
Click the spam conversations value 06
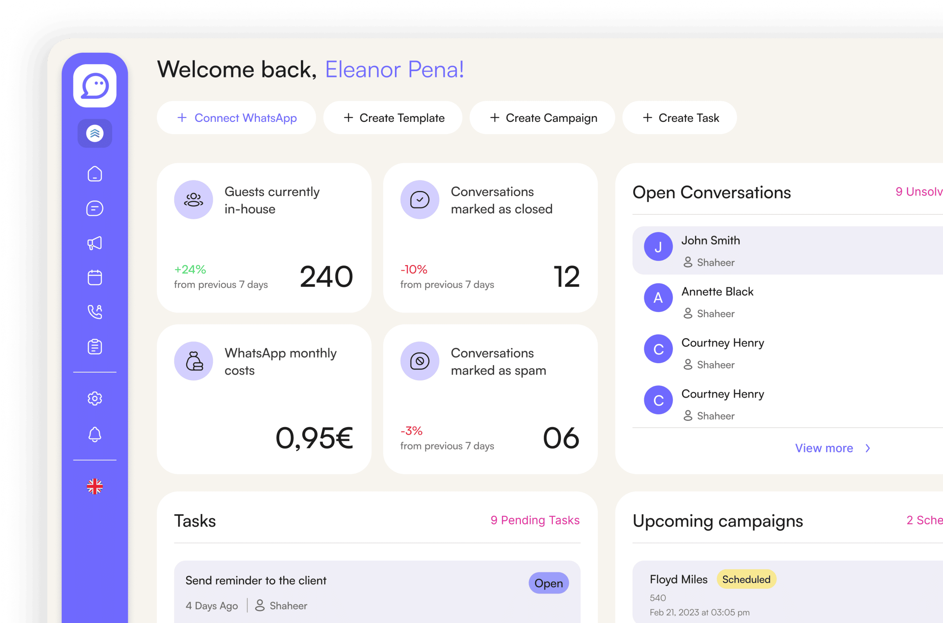561,438
